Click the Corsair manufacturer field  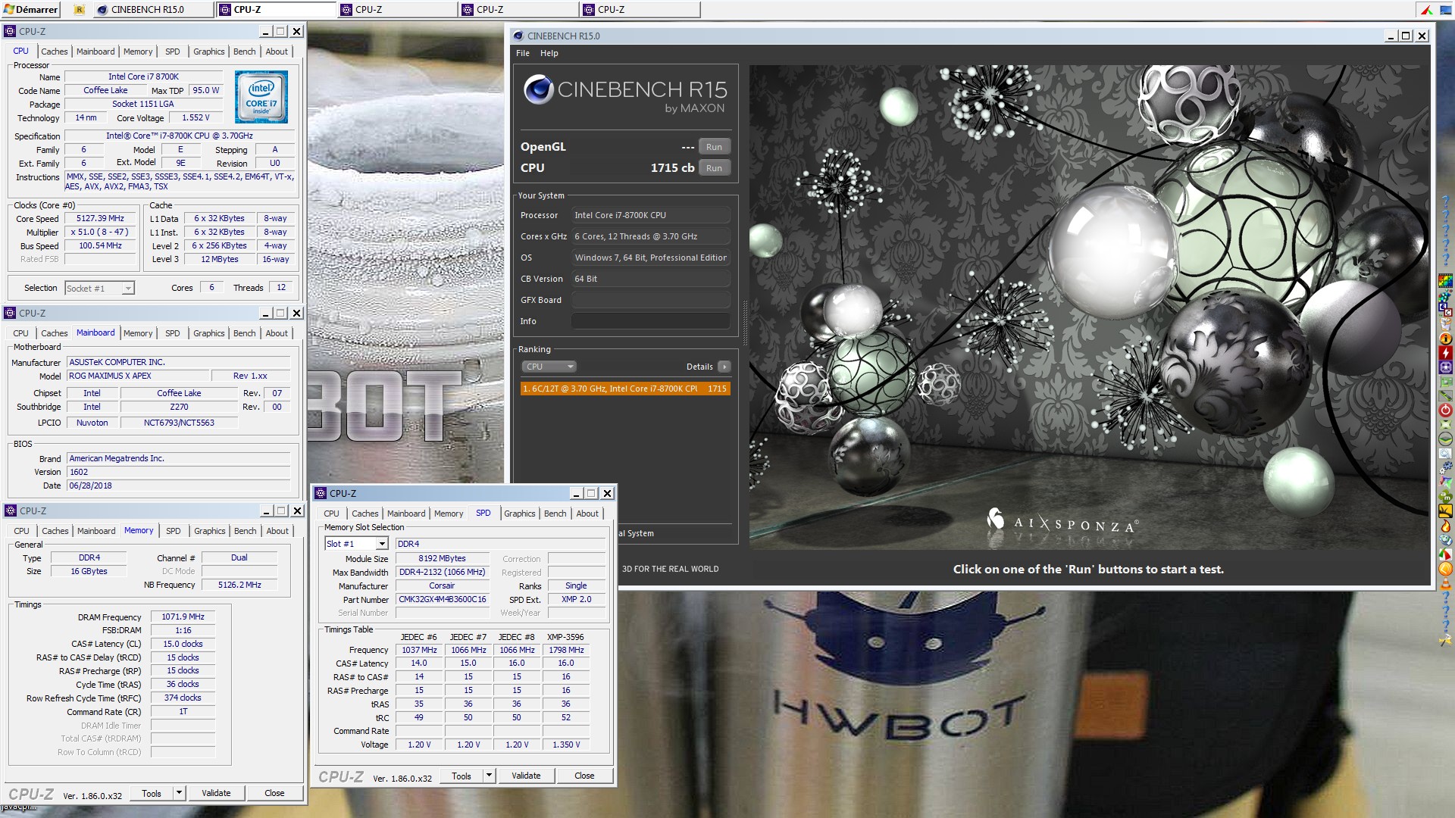click(443, 585)
